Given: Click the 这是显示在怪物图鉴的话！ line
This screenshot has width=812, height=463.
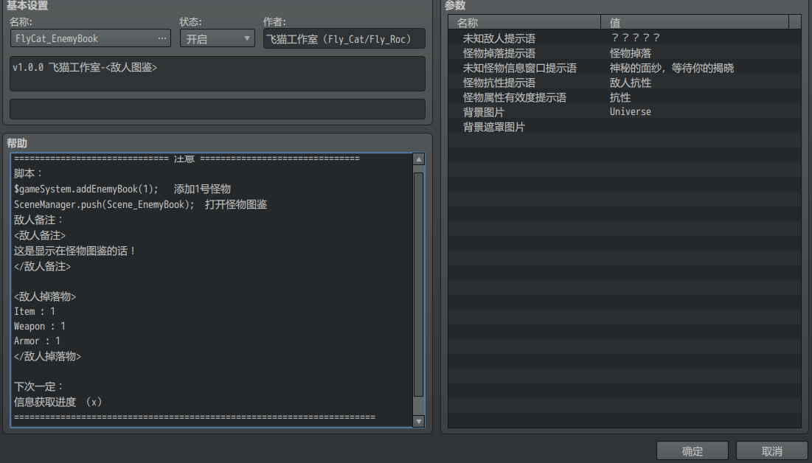Looking at the screenshot, I should tap(75, 251).
